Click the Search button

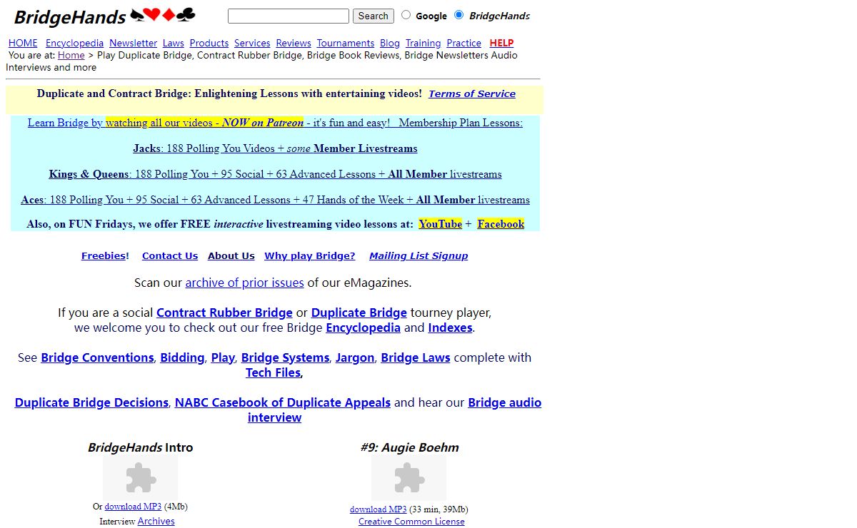pos(373,16)
